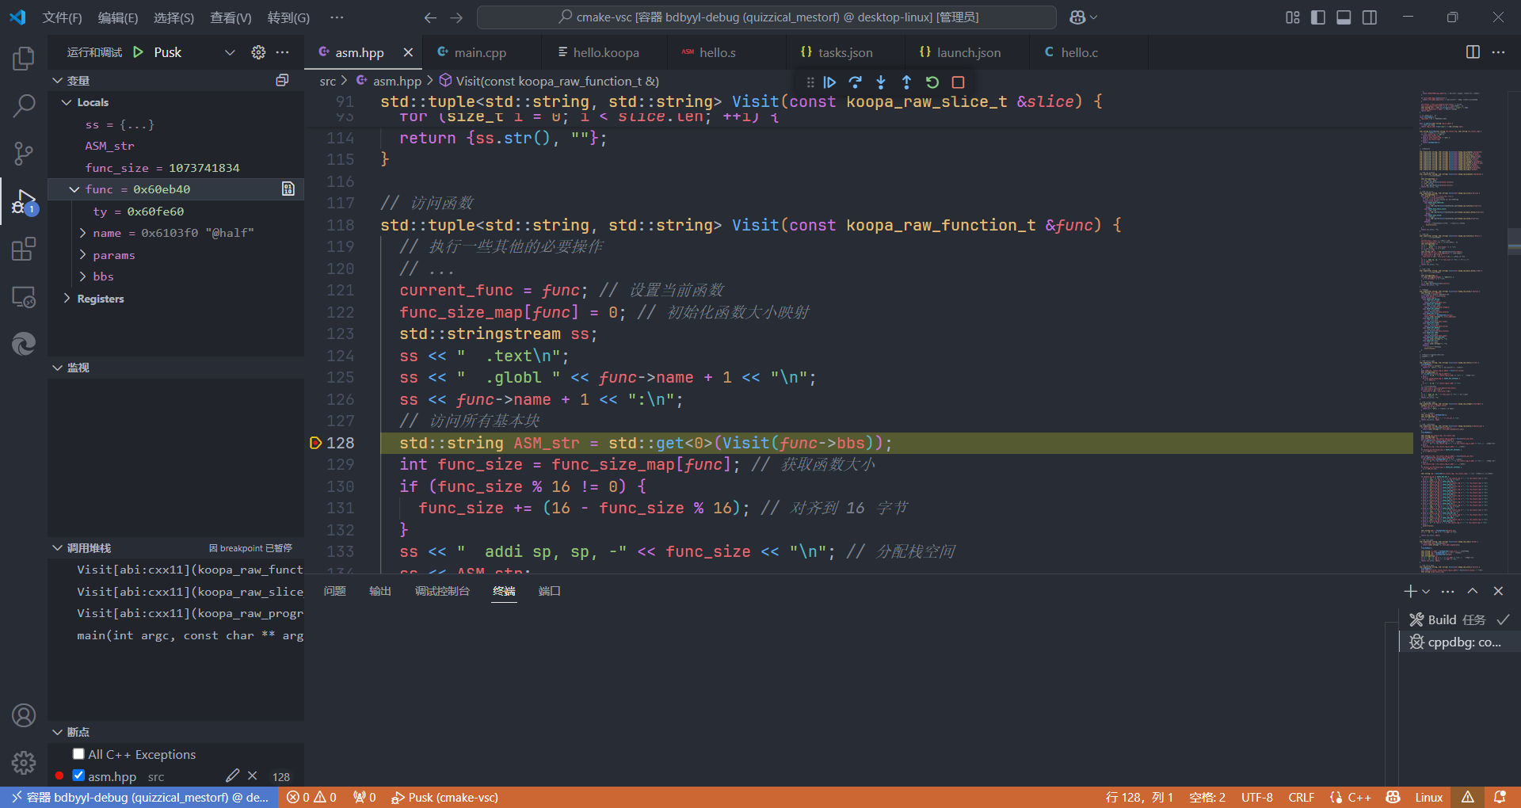The height and width of the screenshot is (808, 1521).
Task: Open launch.json via debug gear icon
Action: pyautogui.click(x=258, y=52)
